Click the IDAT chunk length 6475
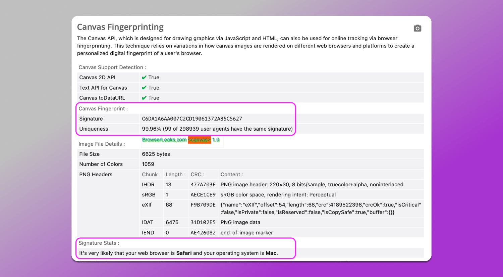 [x=172, y=222]
